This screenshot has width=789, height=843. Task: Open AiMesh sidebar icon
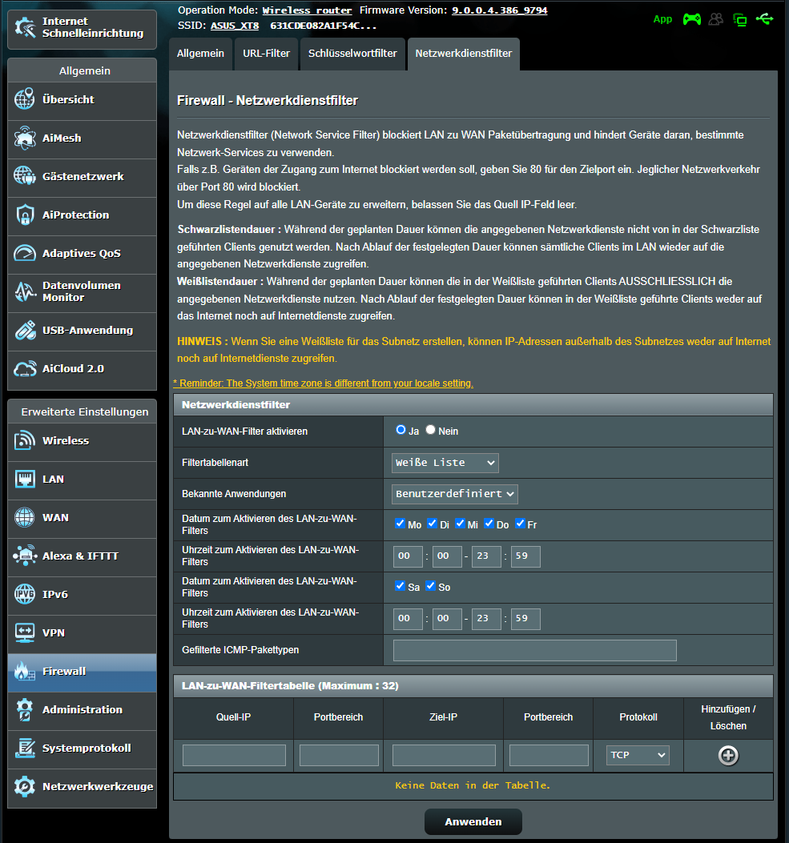[25, 138]
